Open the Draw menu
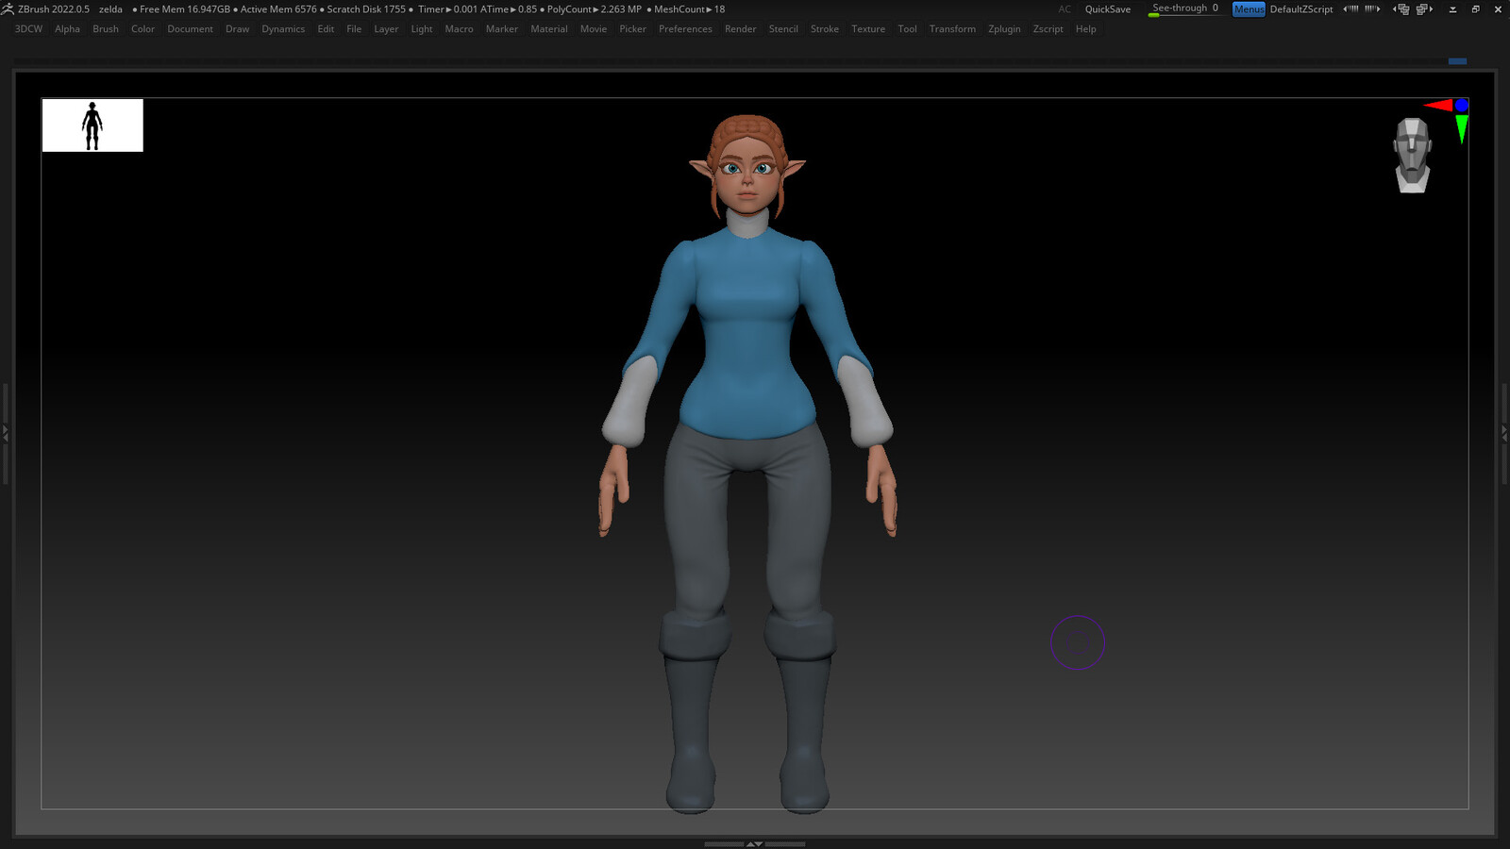Viewport: 1510px width, 849px height. point(237,29)
